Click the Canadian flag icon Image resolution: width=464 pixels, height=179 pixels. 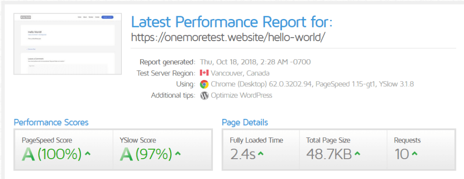pos(204,73)
